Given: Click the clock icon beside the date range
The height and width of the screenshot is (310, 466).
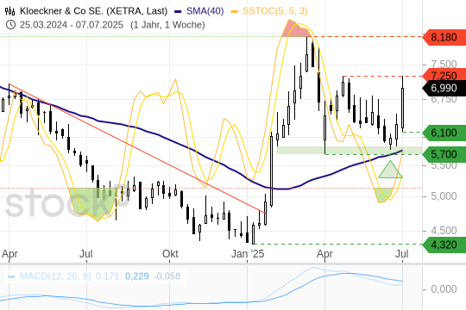Looking at the screenshot, I should (x=10, y=25).
